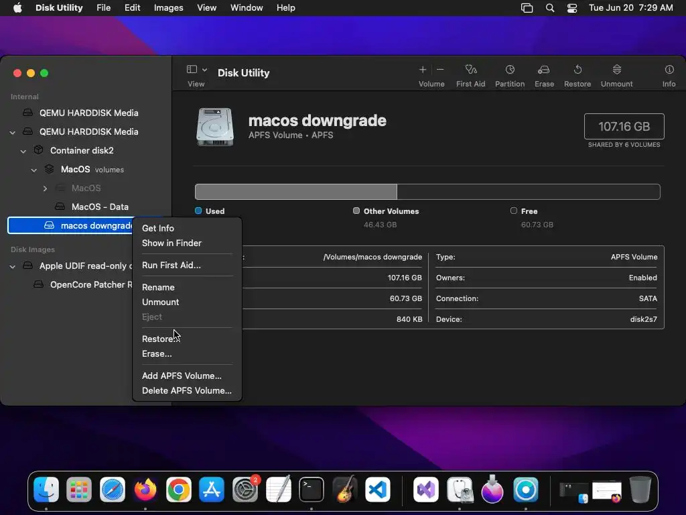Collapse Container disk2 tree node
Viewport: 686px width, 515px height.
(x=23, y=151)
